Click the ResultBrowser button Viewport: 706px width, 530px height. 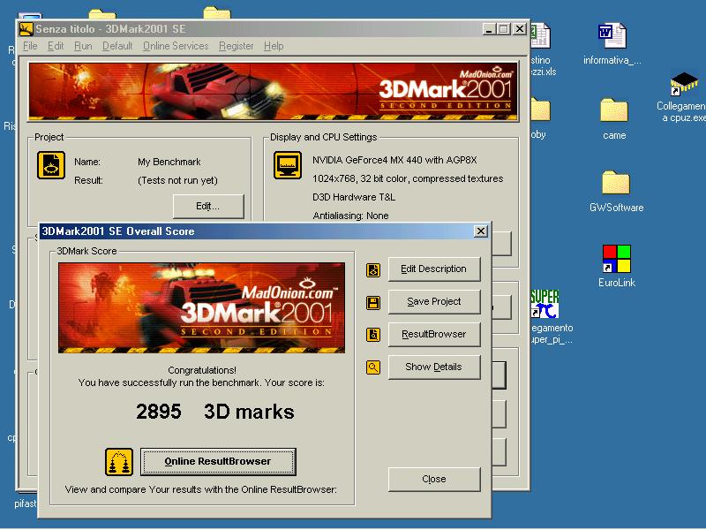(434, 335)
